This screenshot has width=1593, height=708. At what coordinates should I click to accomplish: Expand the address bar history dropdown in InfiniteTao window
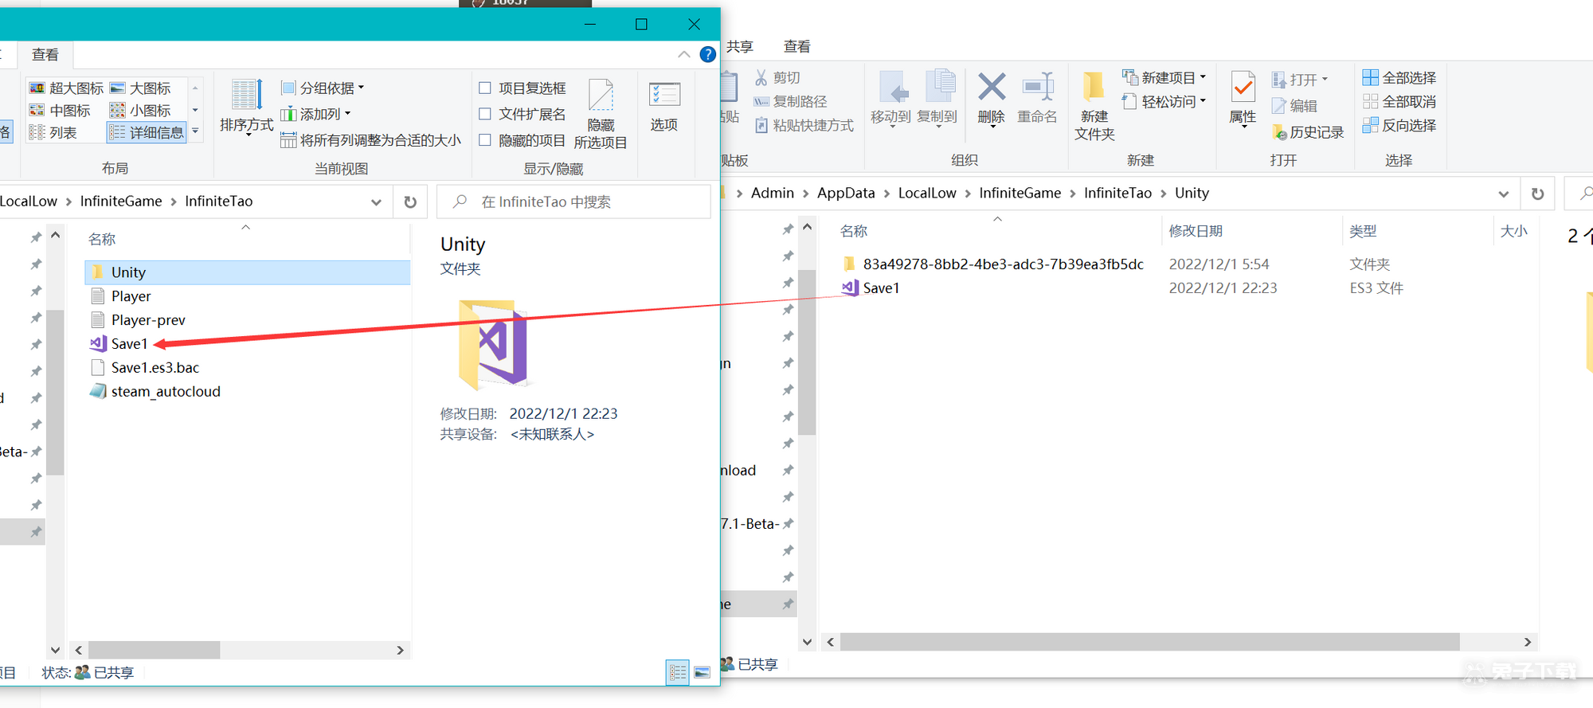tap(376, 202)
